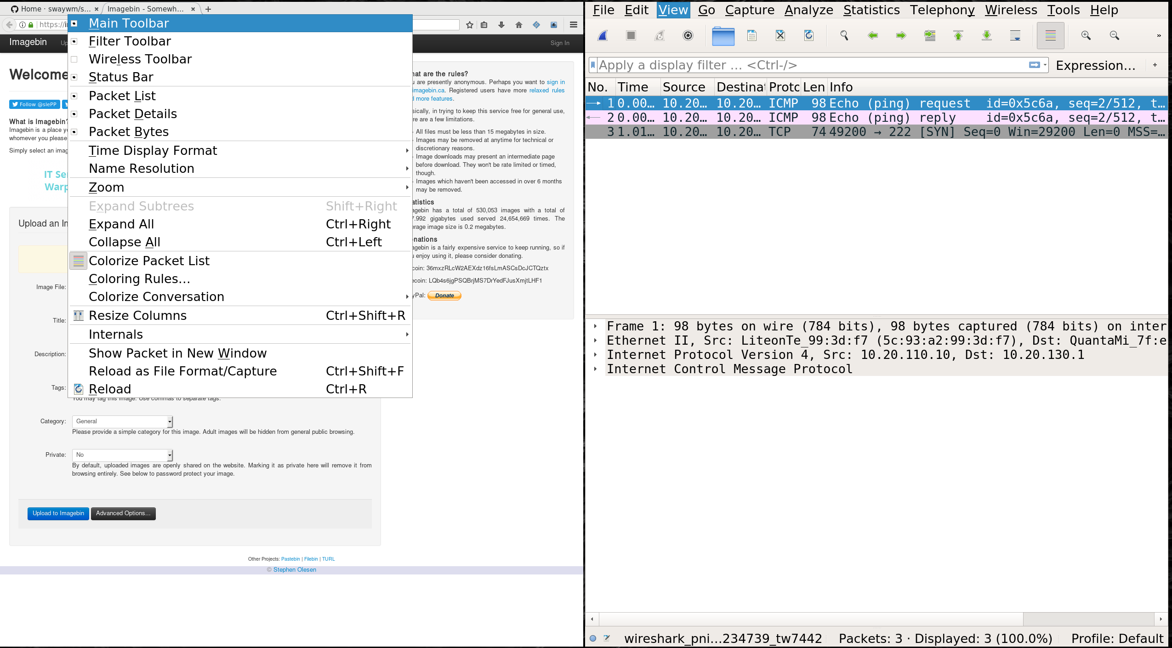Click Upload to Imagebin button

pos(58,513)
